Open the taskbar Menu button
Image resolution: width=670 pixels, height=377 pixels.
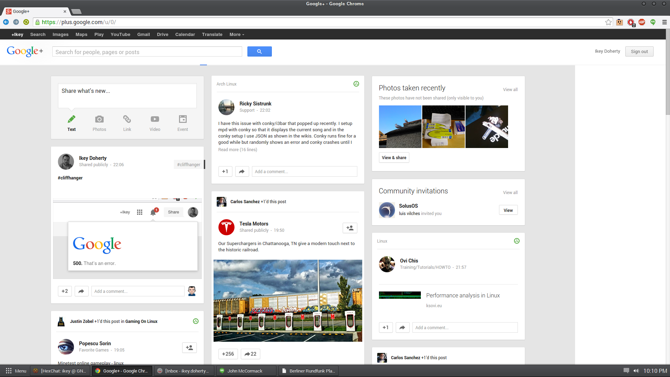coord(16,371)
